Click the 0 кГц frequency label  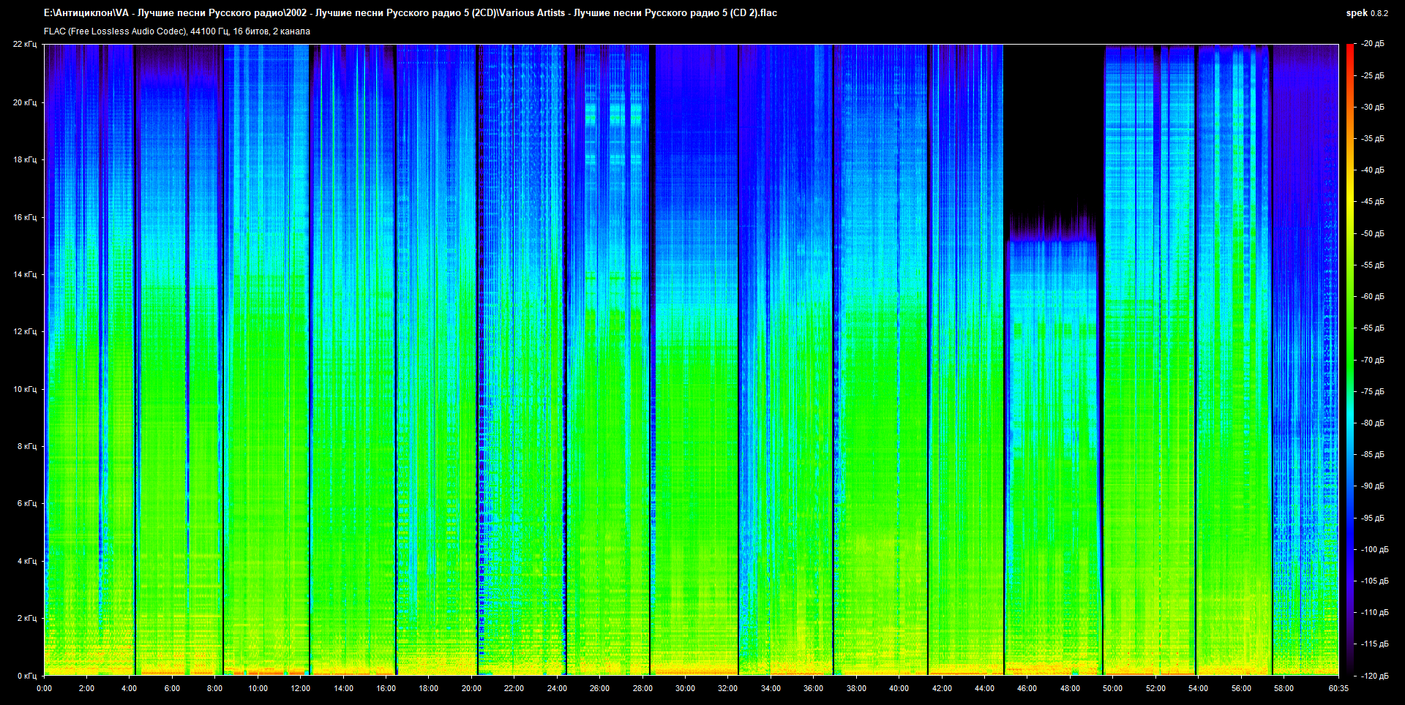click(26, 676)
